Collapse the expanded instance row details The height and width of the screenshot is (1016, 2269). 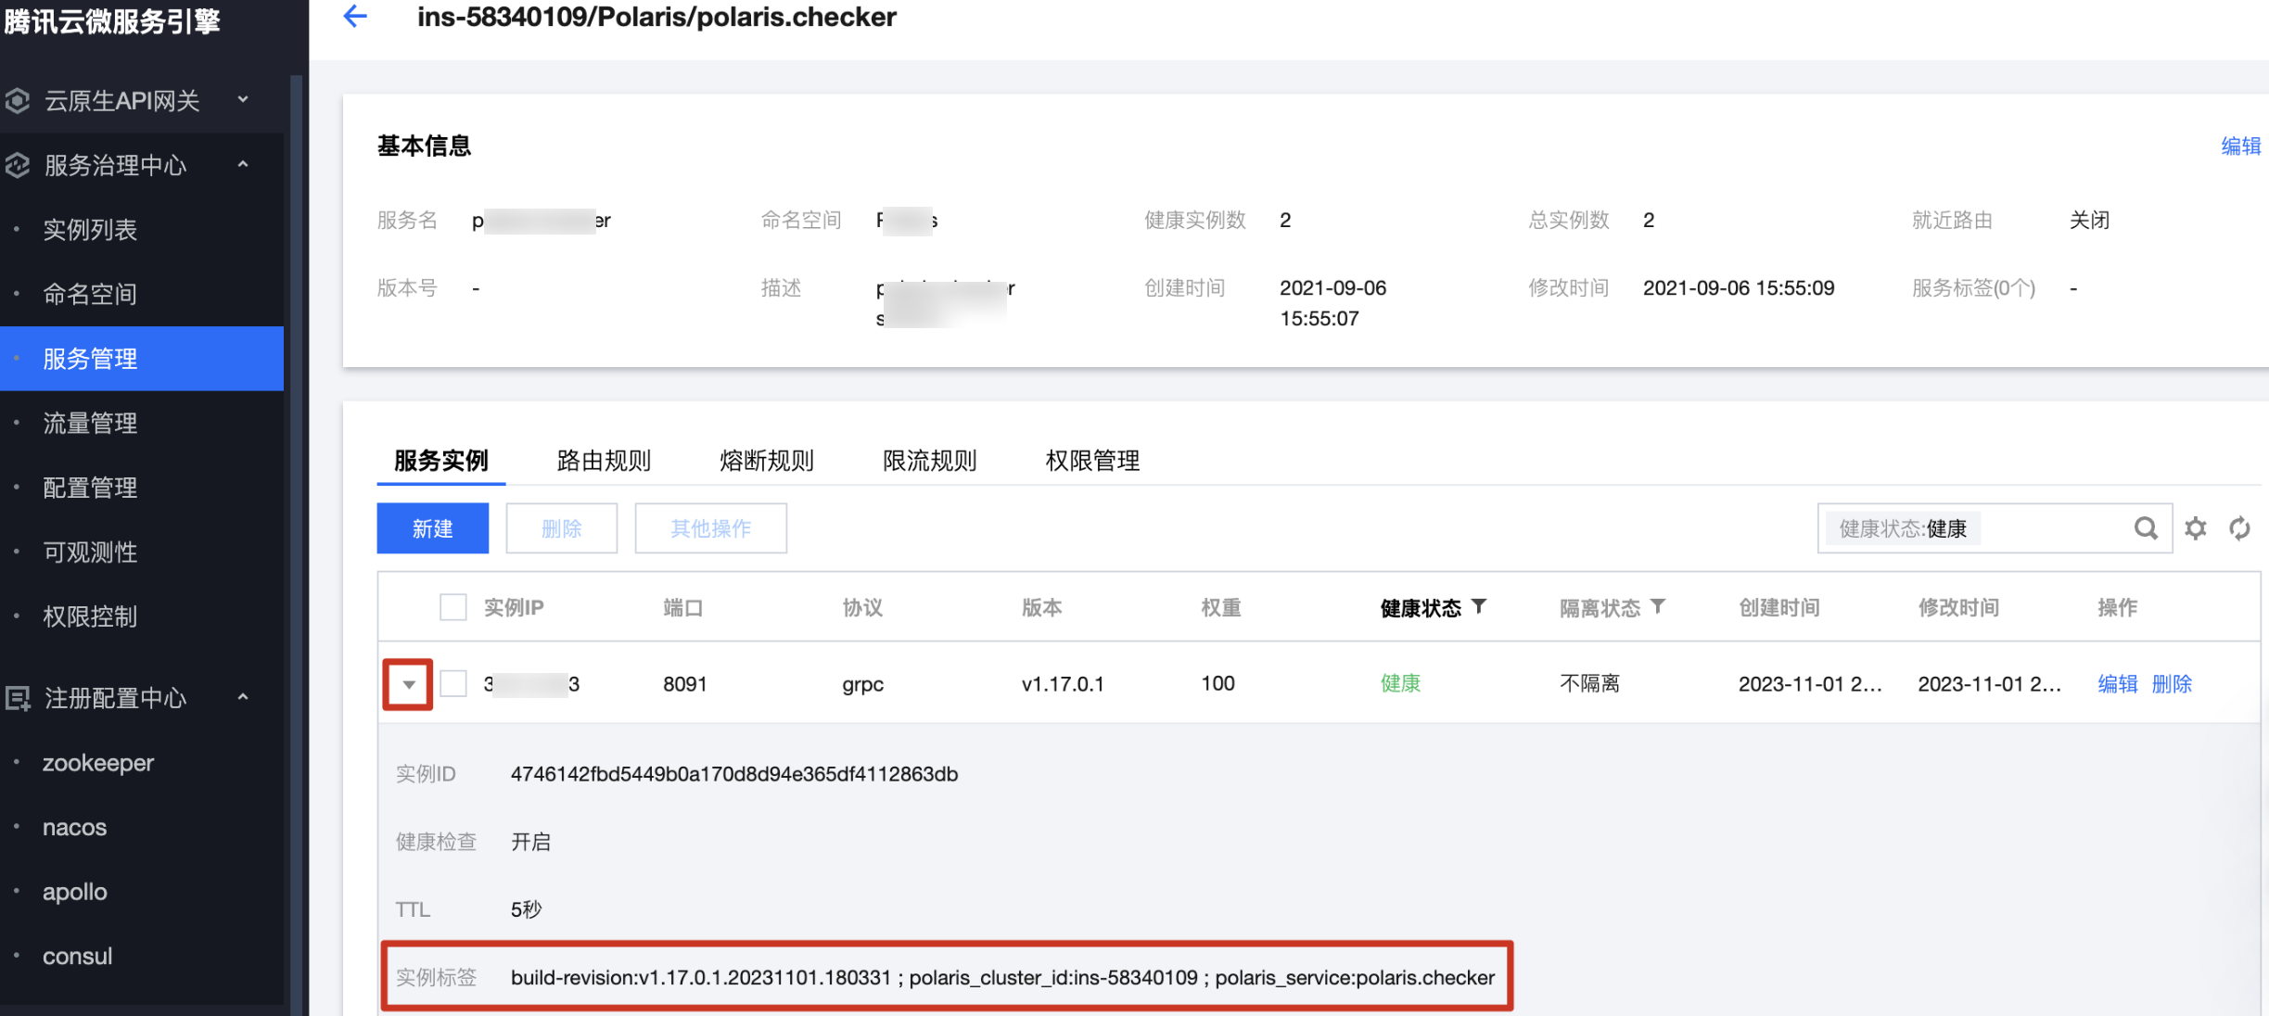[x=408, y=685]
